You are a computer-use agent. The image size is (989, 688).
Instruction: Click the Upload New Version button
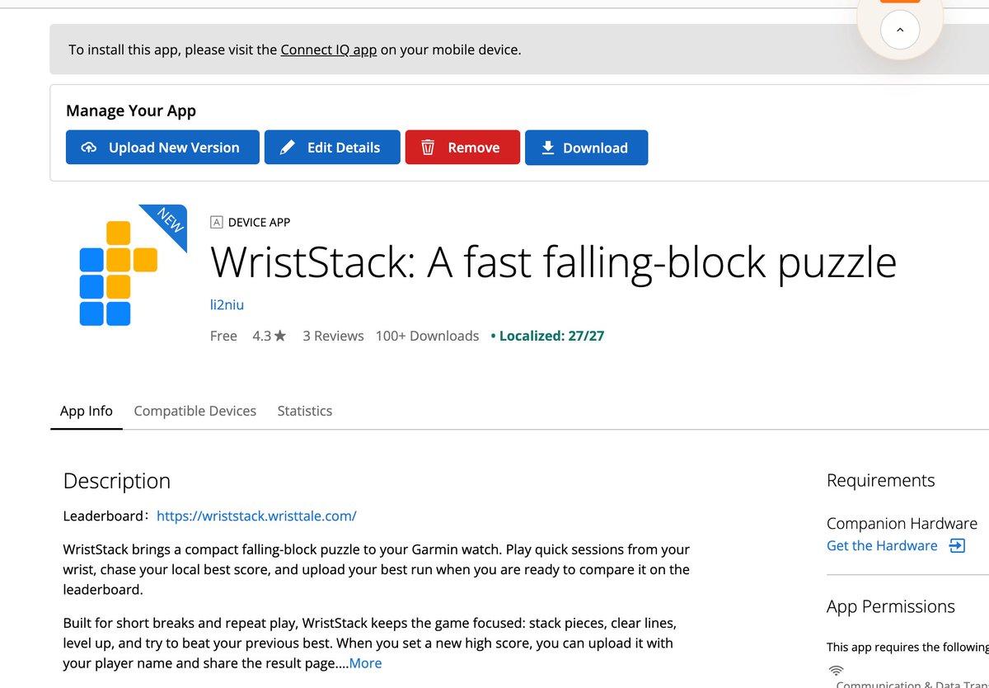coord(162,148)
